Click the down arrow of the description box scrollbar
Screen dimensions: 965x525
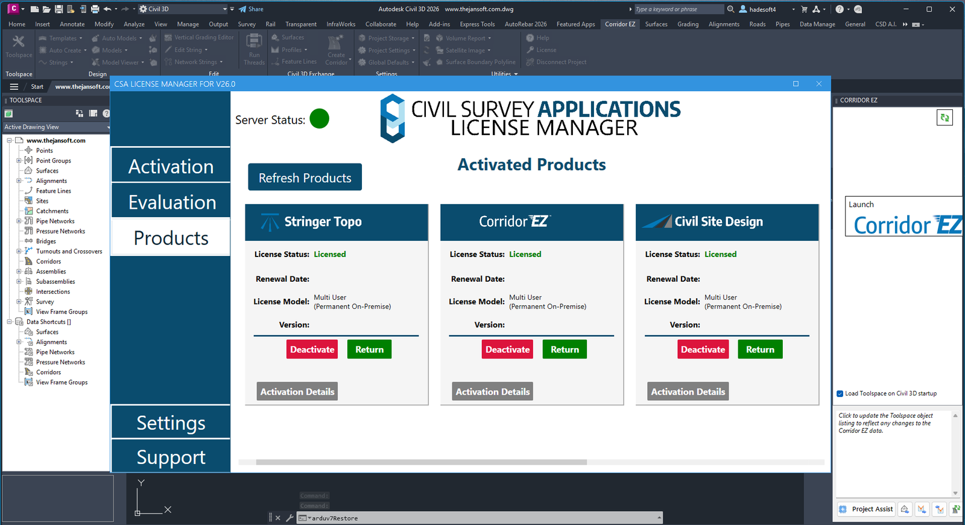click(x=955, y=493)
